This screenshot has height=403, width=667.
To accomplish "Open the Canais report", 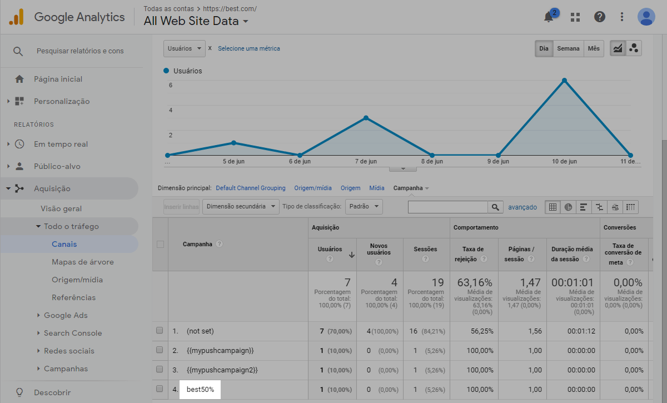I will 64,244.
